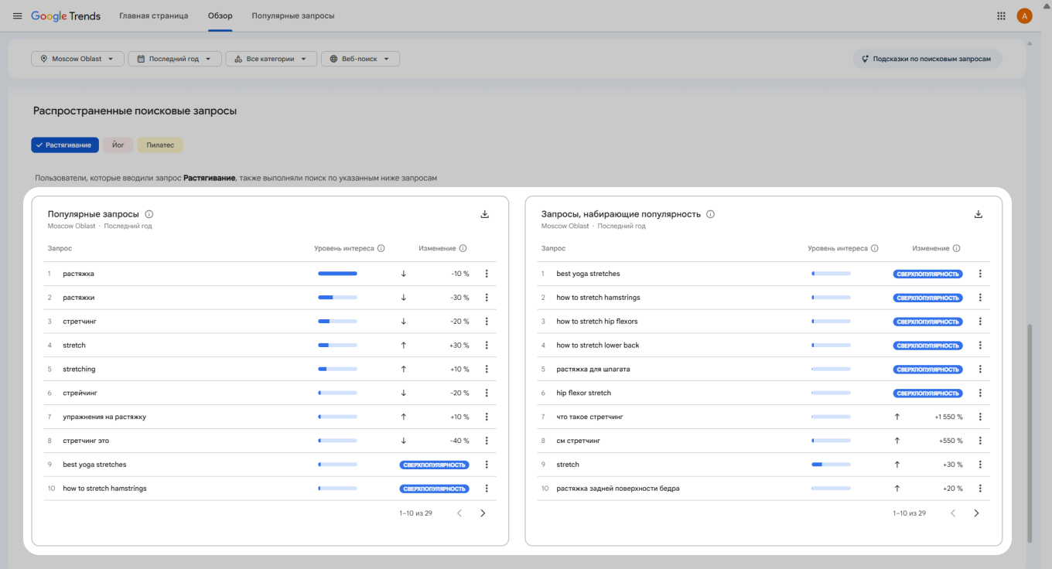Click the interest bar for растяжка
The image size is (1052, 569).
[x=337, y=274]
